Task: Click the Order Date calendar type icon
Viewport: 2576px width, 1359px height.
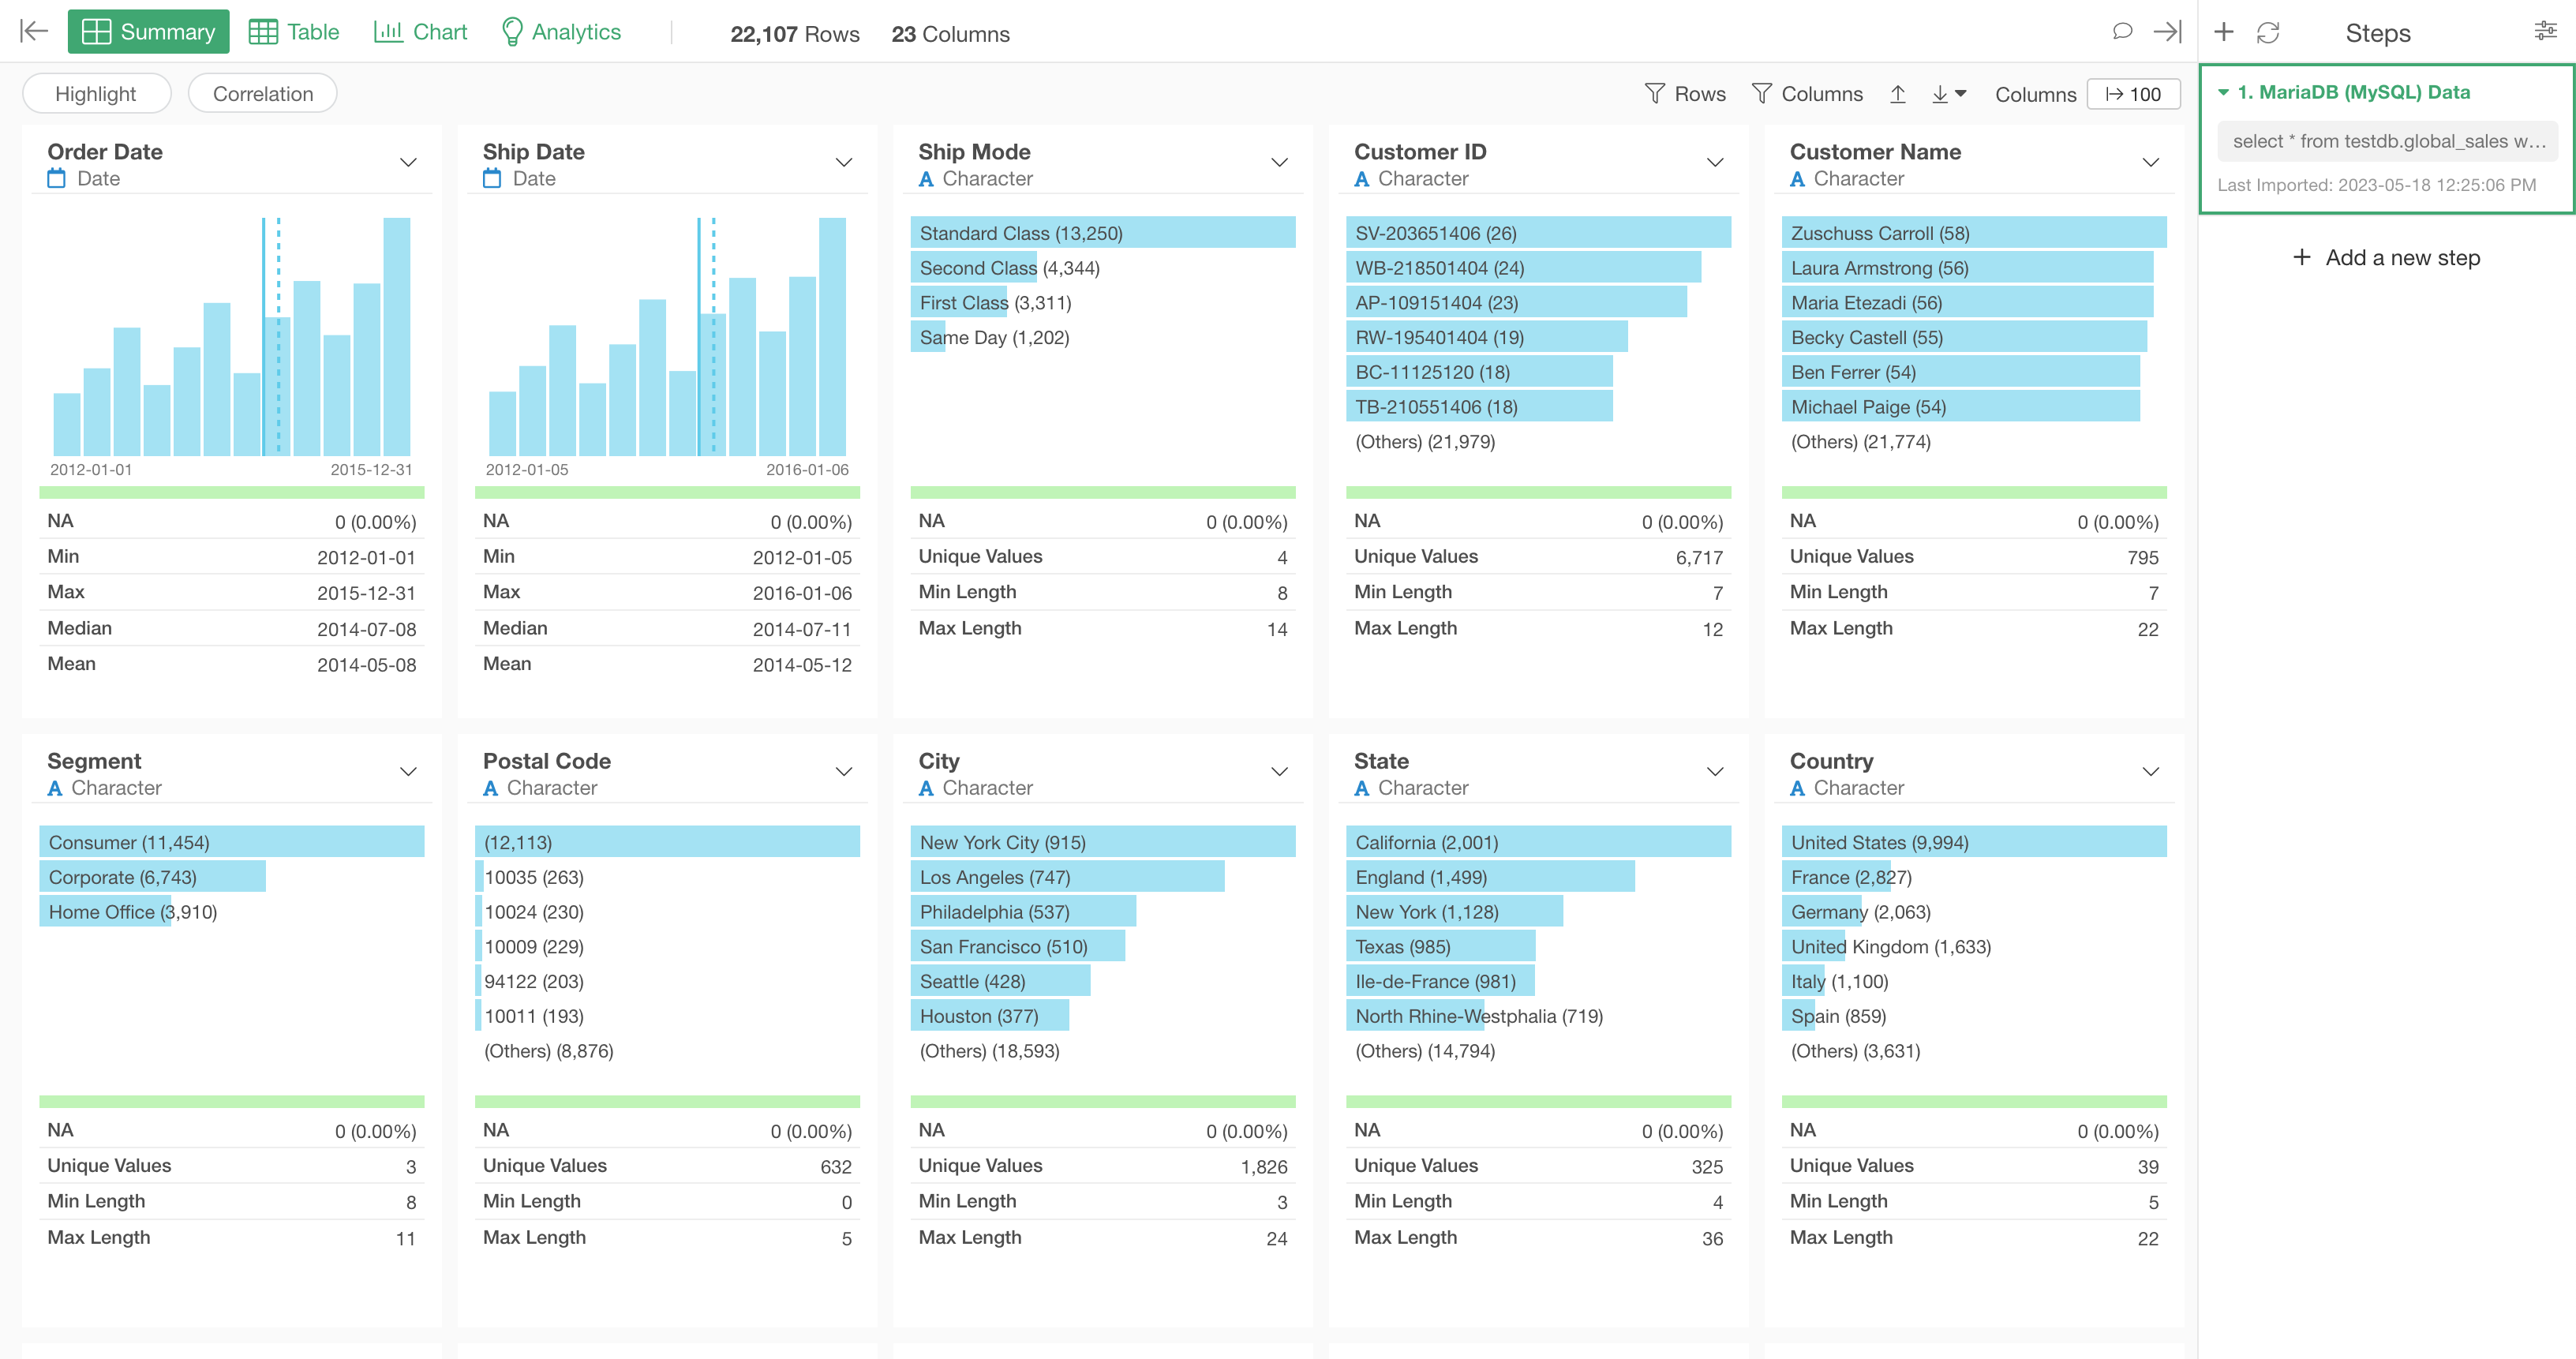Action: click(x=57, y=178)
